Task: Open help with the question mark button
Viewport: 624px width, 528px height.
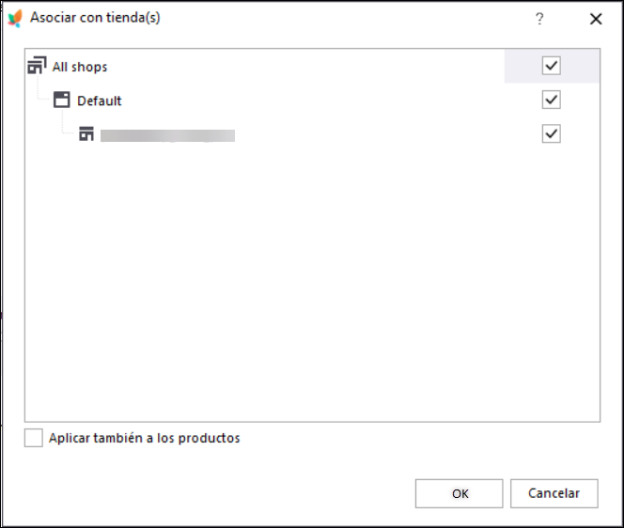Action: [x=539, y=18]
